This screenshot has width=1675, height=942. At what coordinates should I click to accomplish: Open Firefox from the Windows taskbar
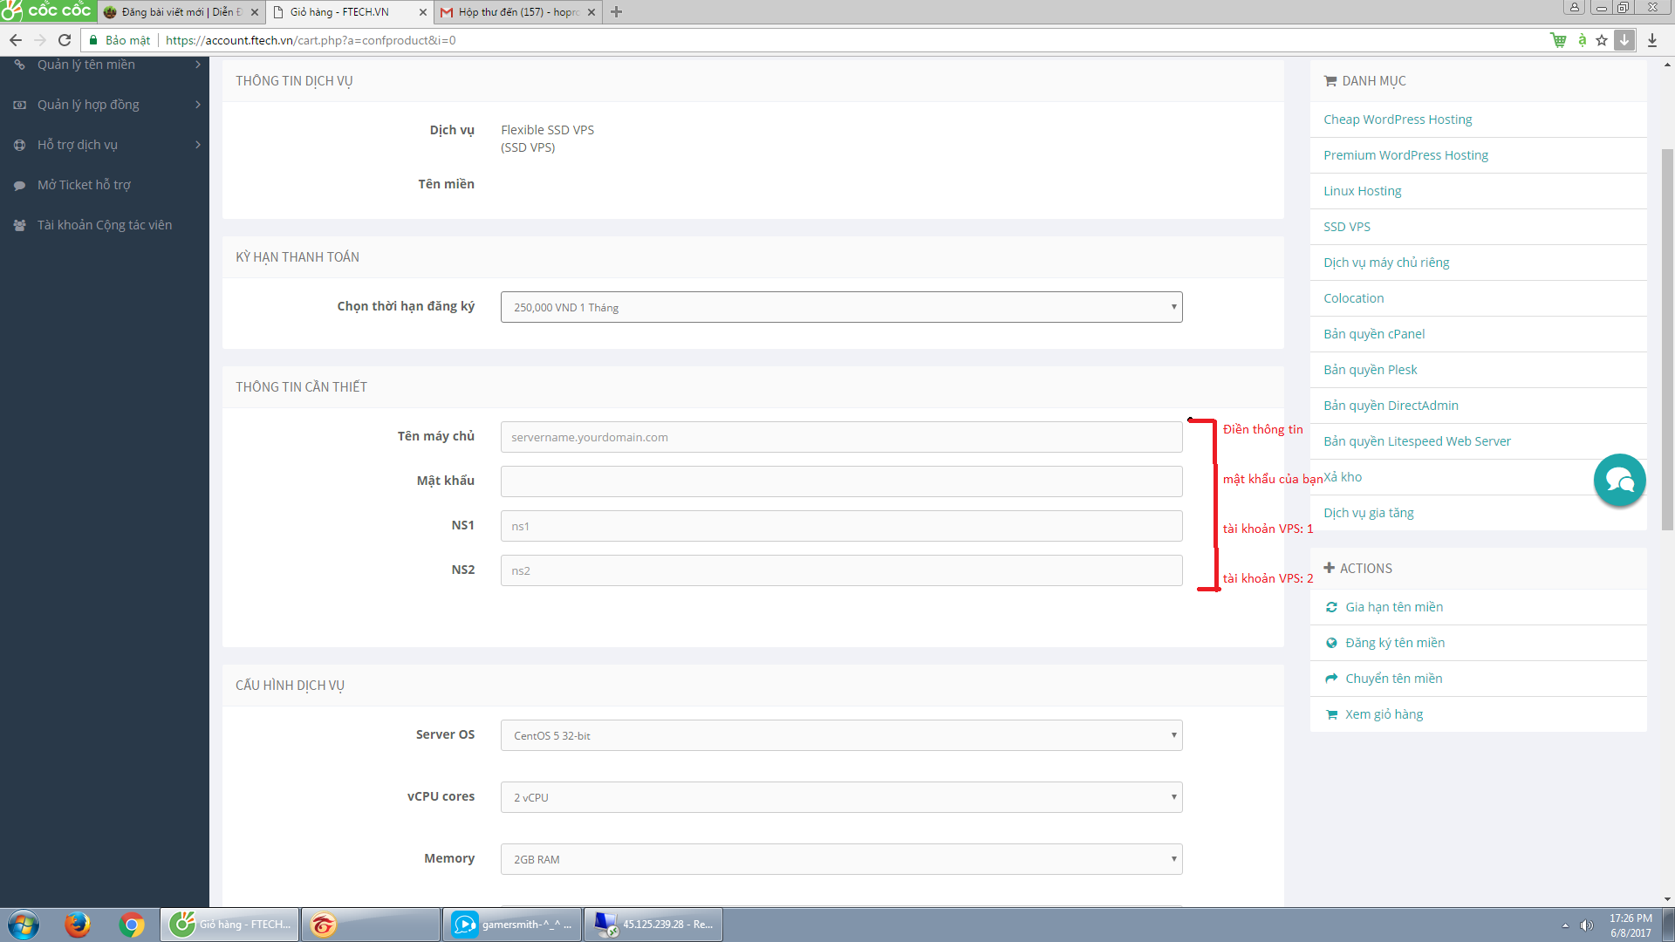point(78,924)
